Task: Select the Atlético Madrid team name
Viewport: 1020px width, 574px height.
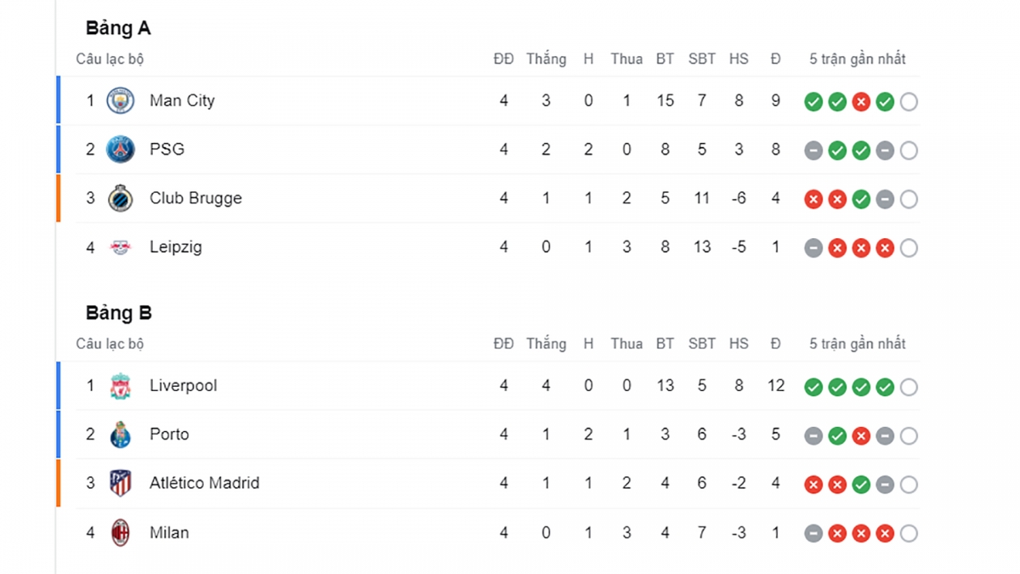Action: point(204,484)
